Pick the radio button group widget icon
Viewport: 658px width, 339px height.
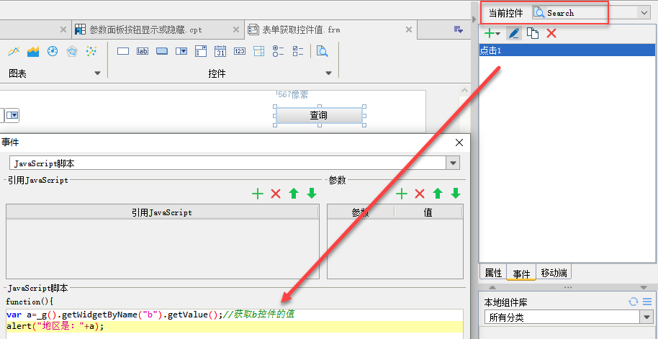[x=278, y=51]
